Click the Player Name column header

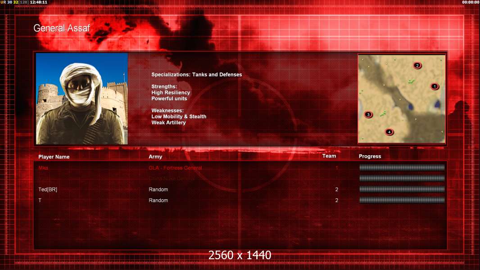click(x=54, y=157)
